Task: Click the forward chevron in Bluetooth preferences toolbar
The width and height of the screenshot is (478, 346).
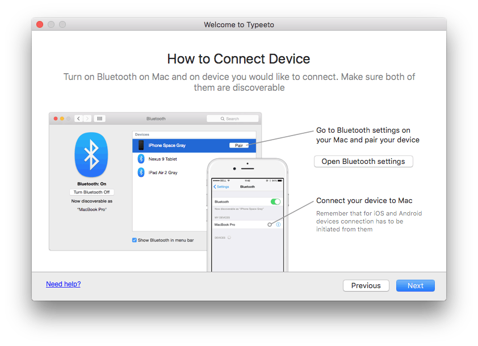Action: (87, 119)
